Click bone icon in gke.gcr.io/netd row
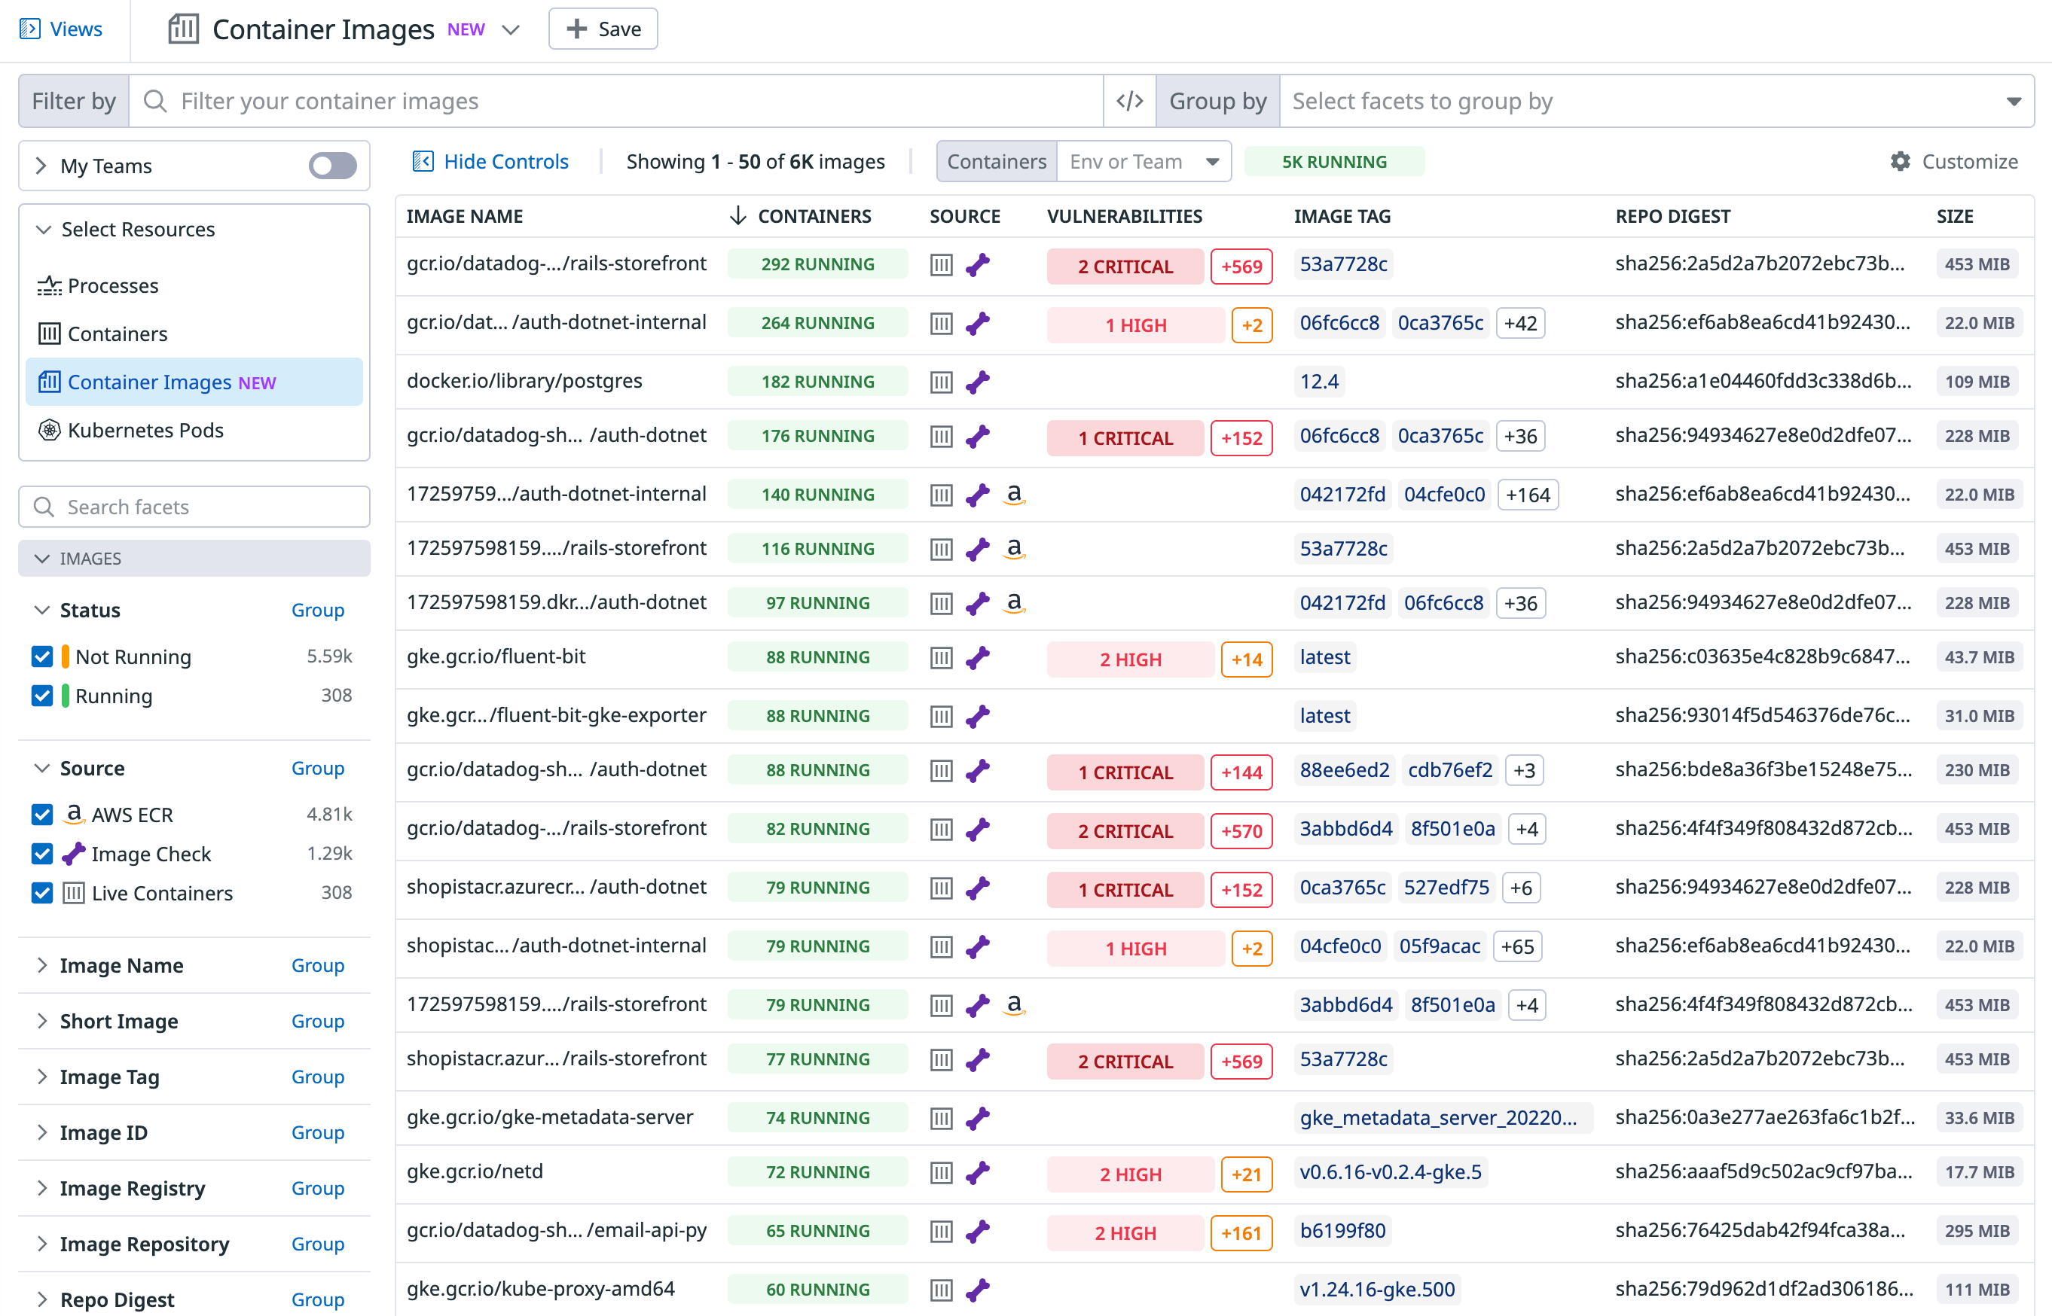Image resolution: width=2052 pixels, height=1316 pixels. 977,1172
